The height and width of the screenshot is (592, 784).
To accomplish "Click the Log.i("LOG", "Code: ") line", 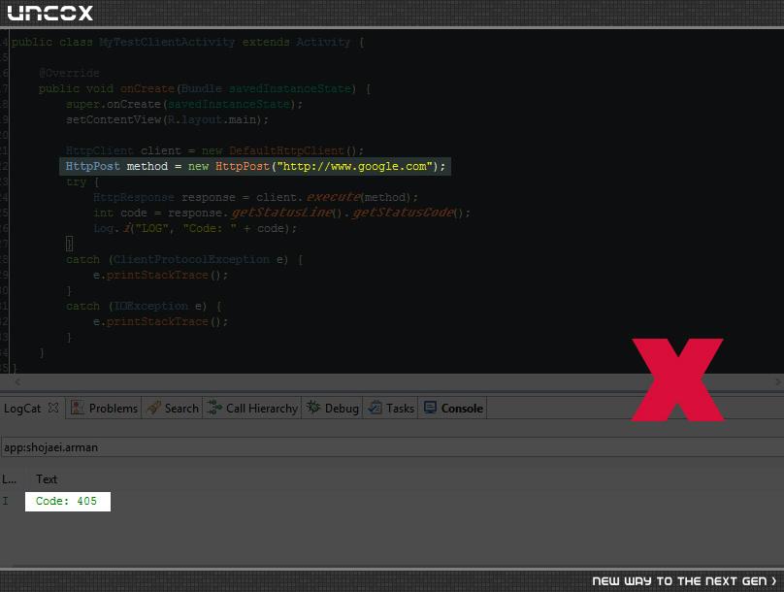I will click(x=195, y=228).
